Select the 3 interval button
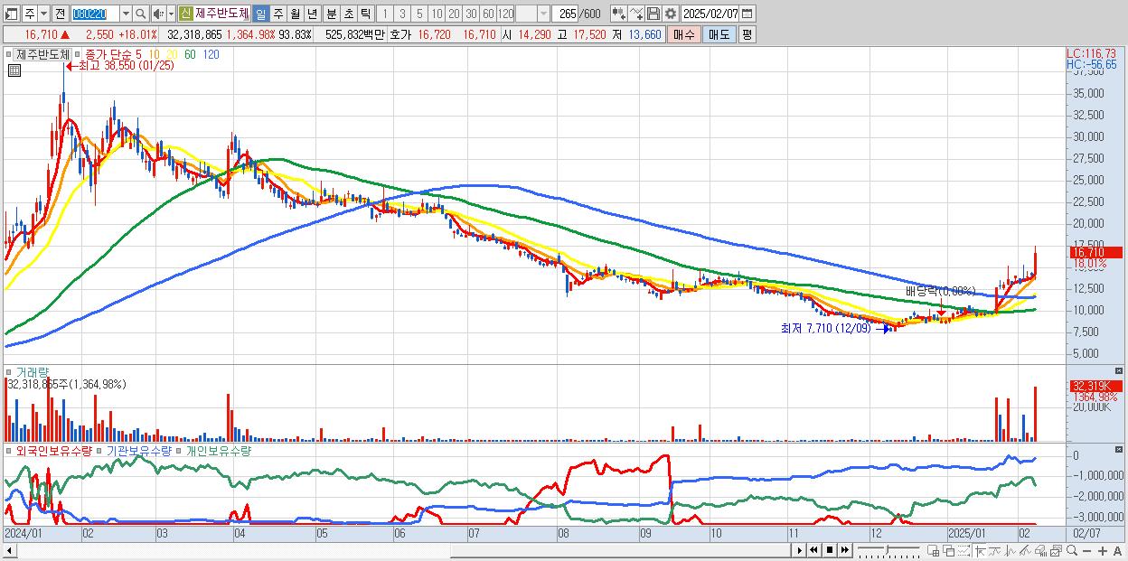Viewport: 1128px width, 561px height. [402, 14]
